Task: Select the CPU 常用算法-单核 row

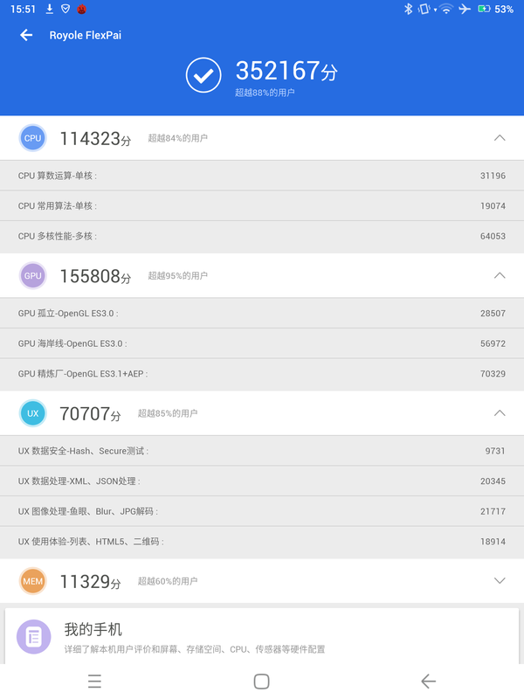Action: point(262,206)
